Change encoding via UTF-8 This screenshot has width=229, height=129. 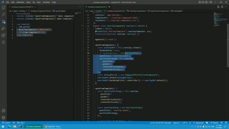click(x=185, y=123)
